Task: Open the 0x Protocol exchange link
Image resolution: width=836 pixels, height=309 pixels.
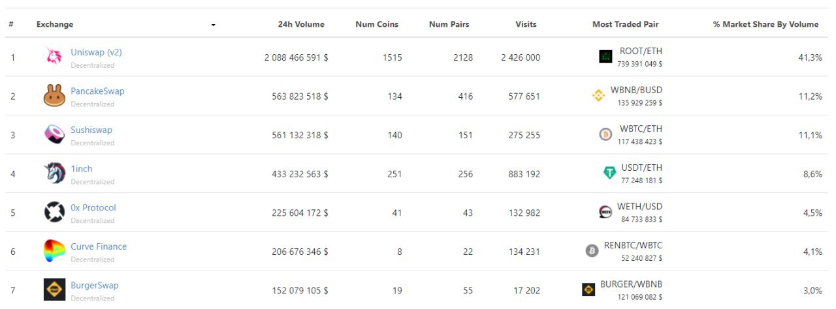Action: click(x=93, y=207)
